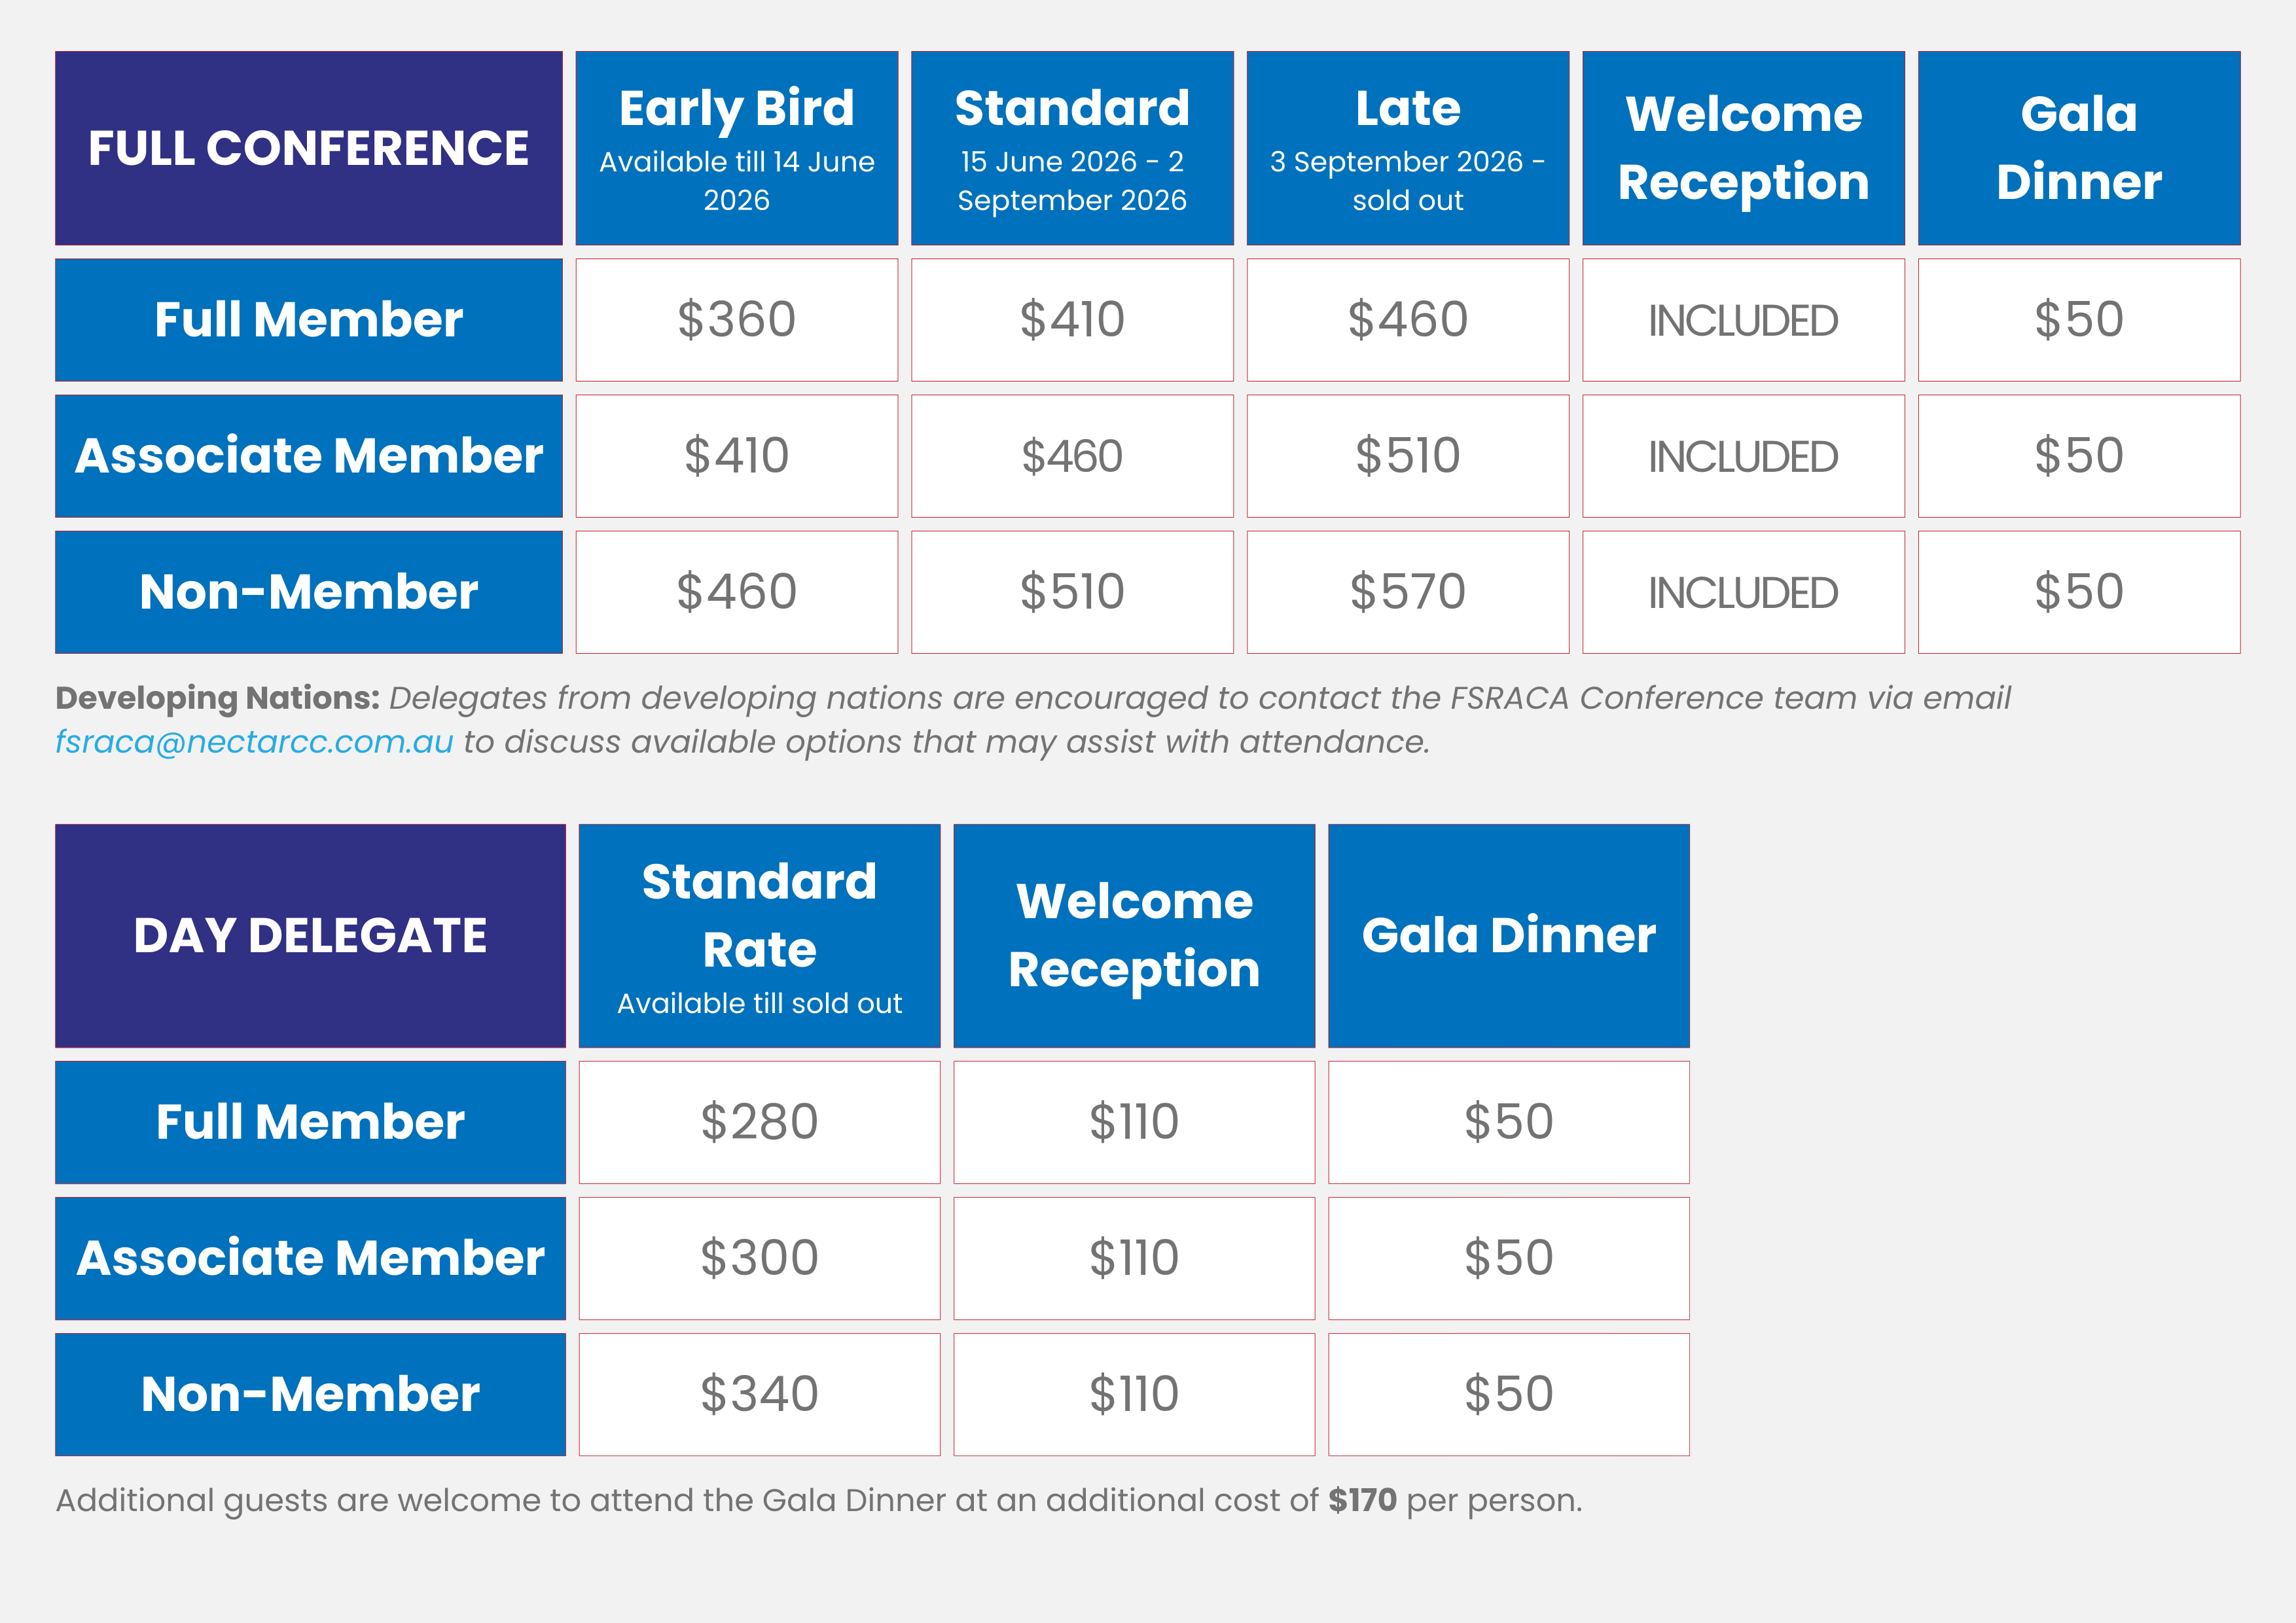Image resolution: width=2296 pixels, height=1623 pixels.
Task: Click the FULL CONFERENCE table header
Action: (308, 148)
